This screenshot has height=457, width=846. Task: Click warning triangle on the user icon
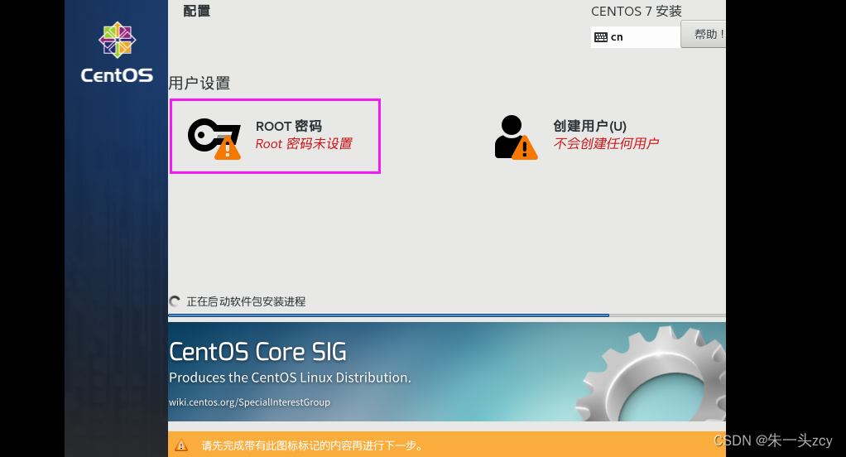524,149
